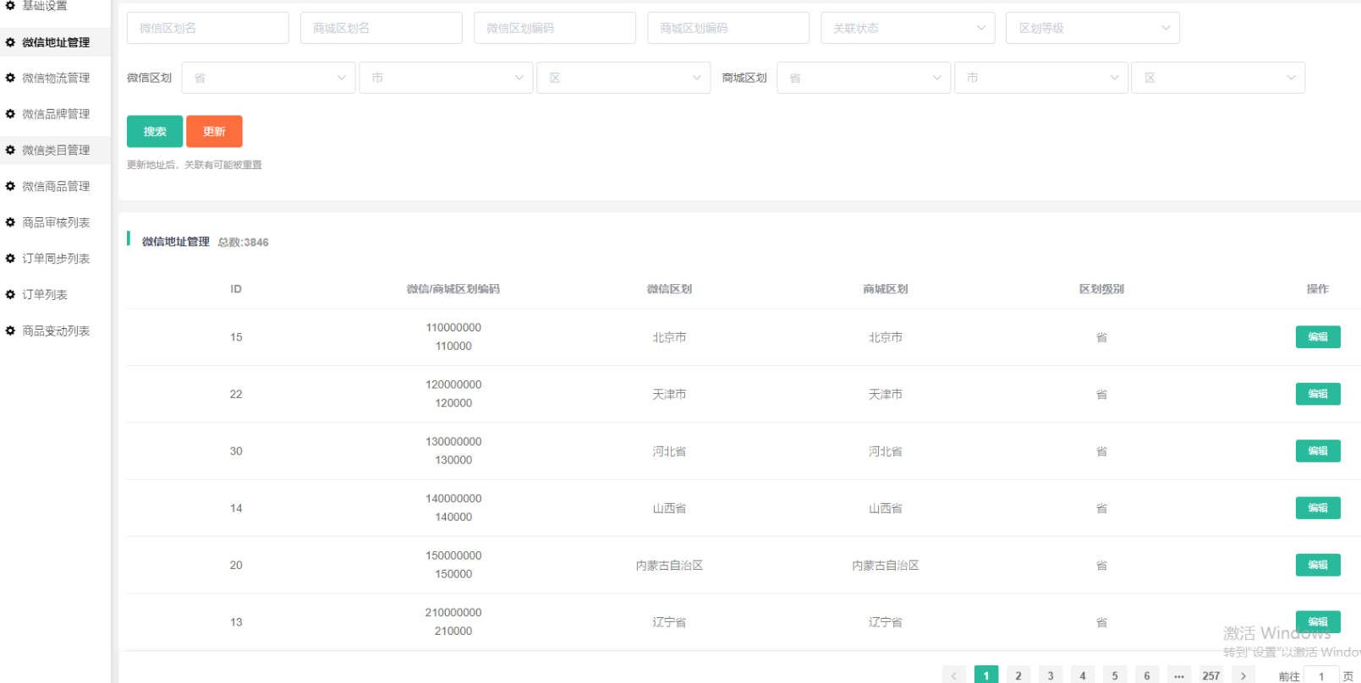The width and height of the screenshot is (1361, 683).
Task: Edit the 北京市 row with 编辑
Action: click(1317, 337)
